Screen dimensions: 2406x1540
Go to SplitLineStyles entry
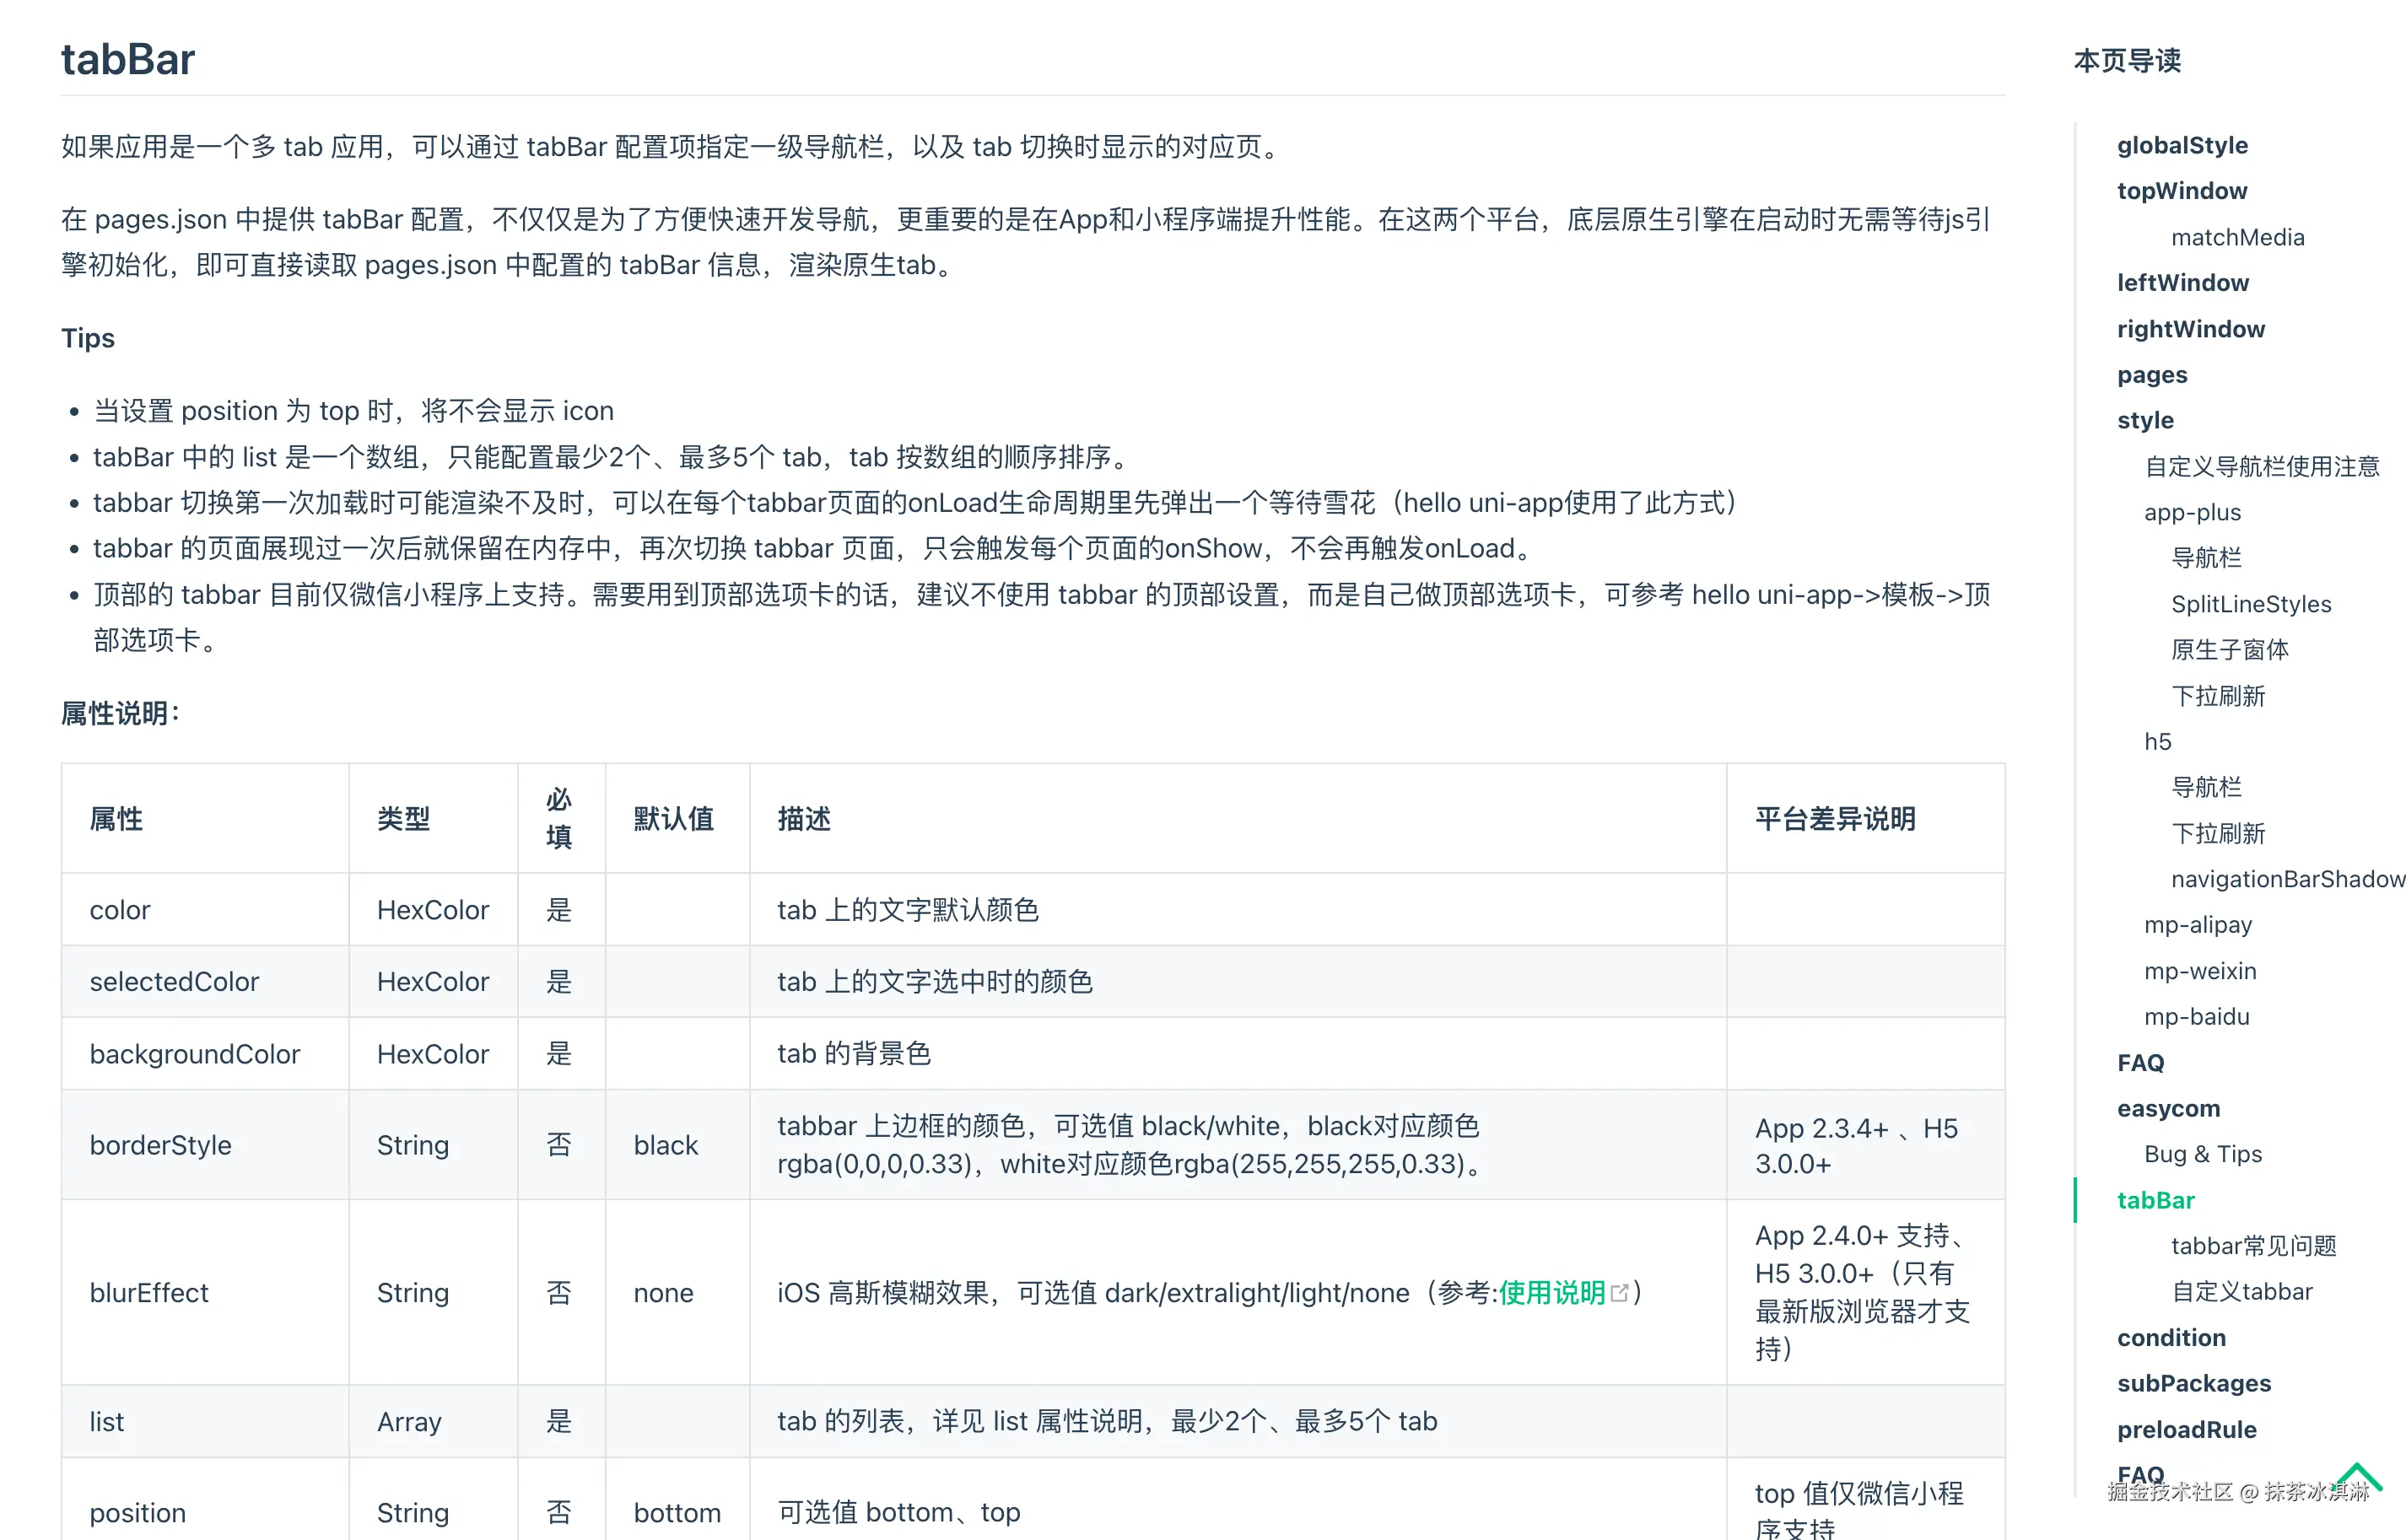(2250, 604)
